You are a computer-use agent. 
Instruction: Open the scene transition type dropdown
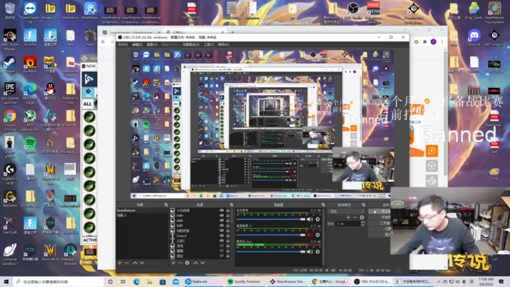(347, 211)
